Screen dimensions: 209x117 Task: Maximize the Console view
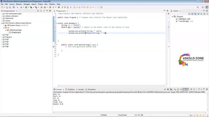point(207,89)
